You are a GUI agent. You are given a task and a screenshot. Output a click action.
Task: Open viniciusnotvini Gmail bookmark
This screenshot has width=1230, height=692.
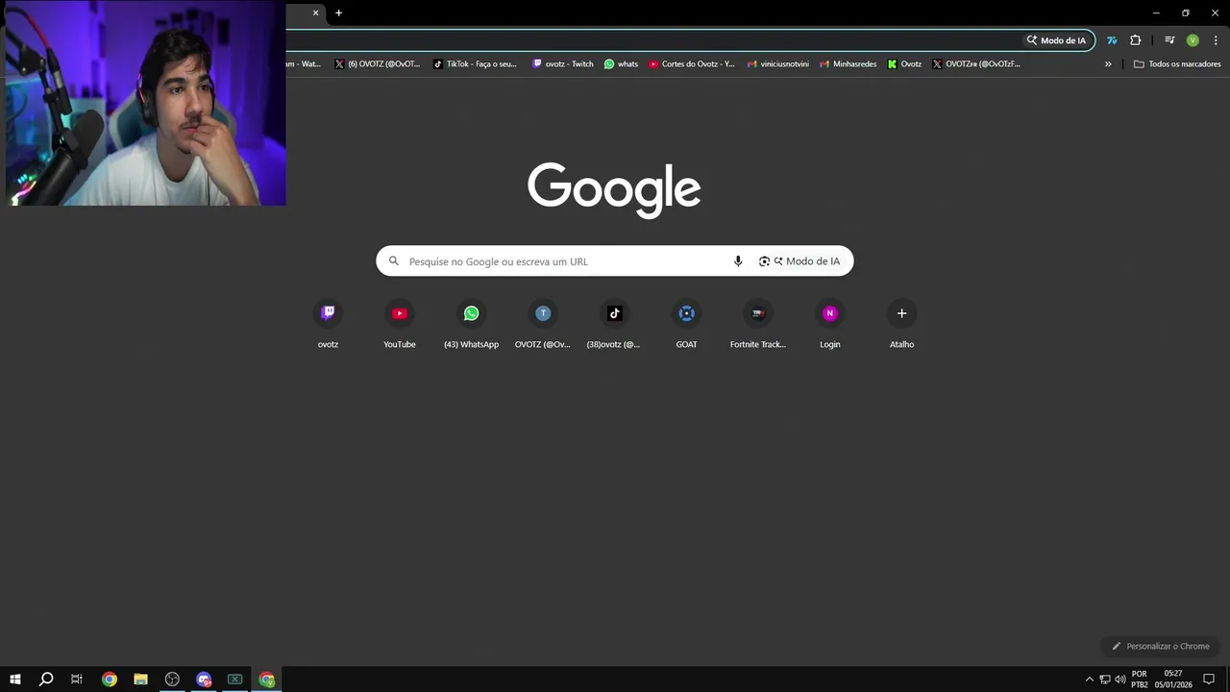pos(778,64)
